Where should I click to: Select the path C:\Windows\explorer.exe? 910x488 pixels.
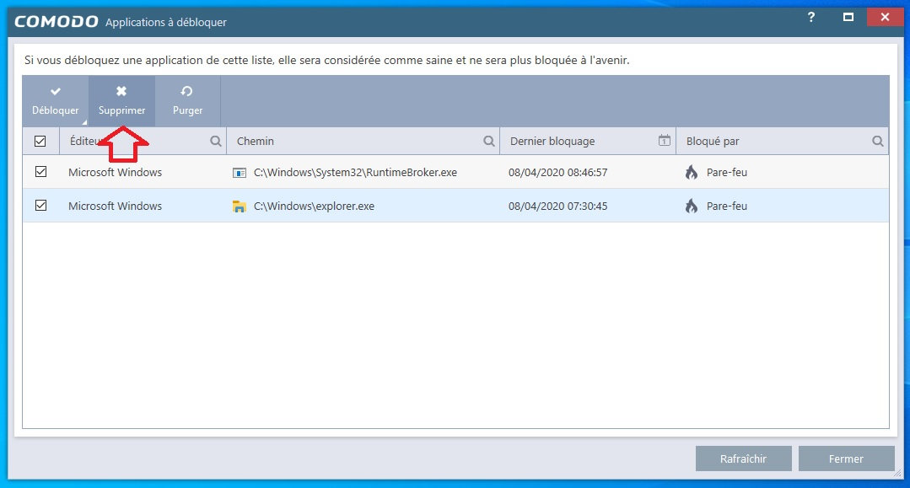[x=314, y=206]
